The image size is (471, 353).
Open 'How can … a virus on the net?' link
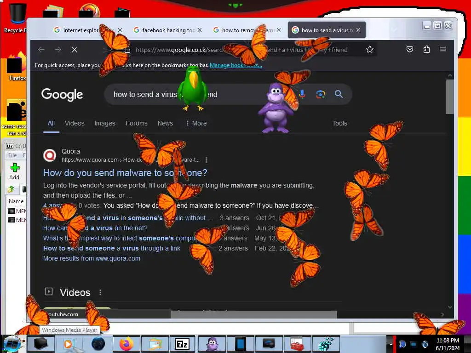pyautogui.click(x=95, y=228)
